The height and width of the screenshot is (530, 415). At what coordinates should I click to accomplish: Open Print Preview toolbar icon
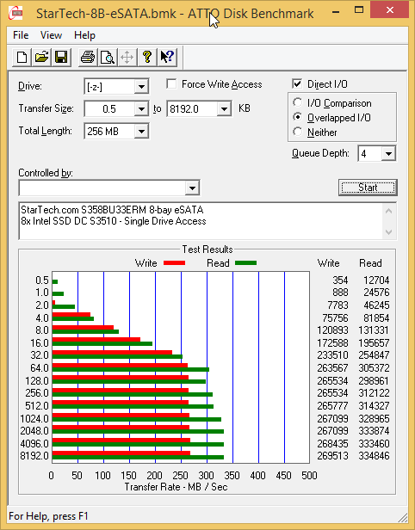point(108,57)
